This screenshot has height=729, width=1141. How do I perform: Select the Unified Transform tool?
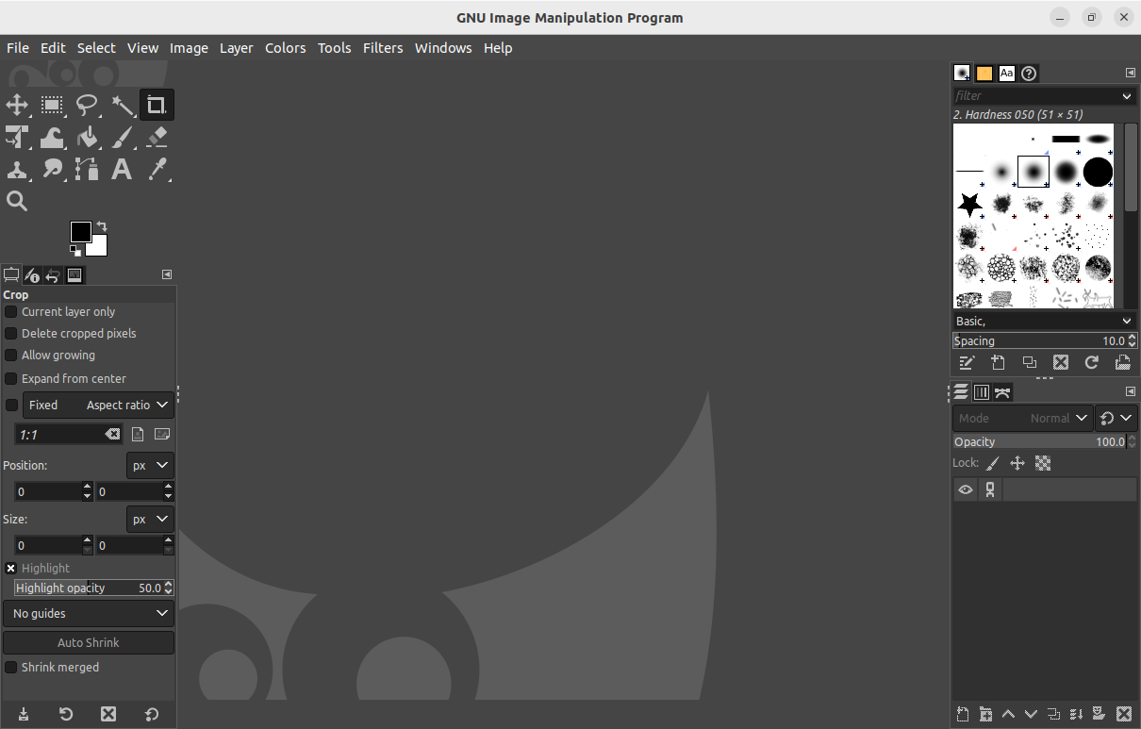[x=17, y=137]
